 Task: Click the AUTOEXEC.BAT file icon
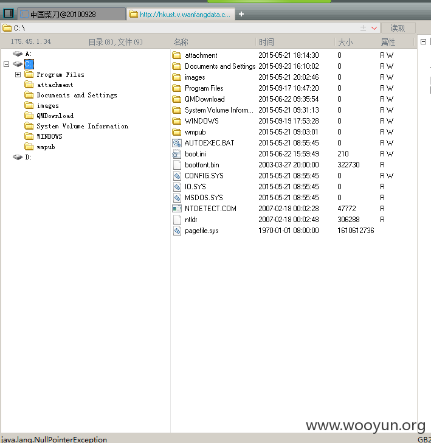[177, 143]
